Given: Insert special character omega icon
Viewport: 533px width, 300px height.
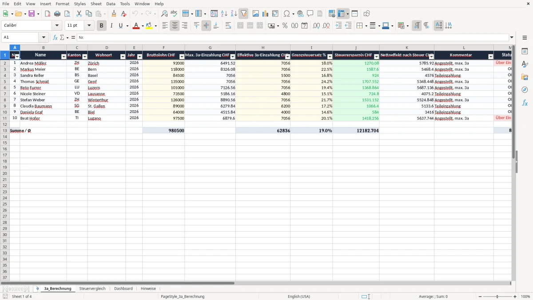Looking at the screenshot, I should click(287, 14).
